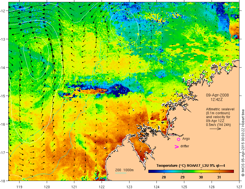Click latitude axis label -15
The image size is (245, 189).
click(3, 96)
